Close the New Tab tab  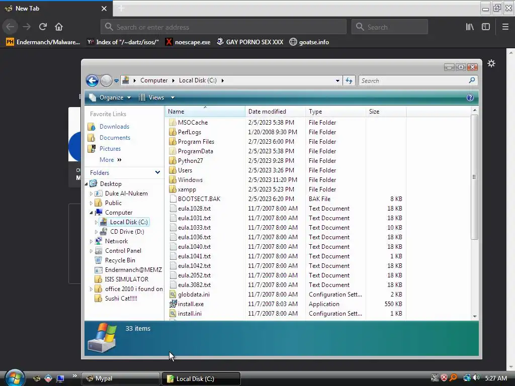104,9
